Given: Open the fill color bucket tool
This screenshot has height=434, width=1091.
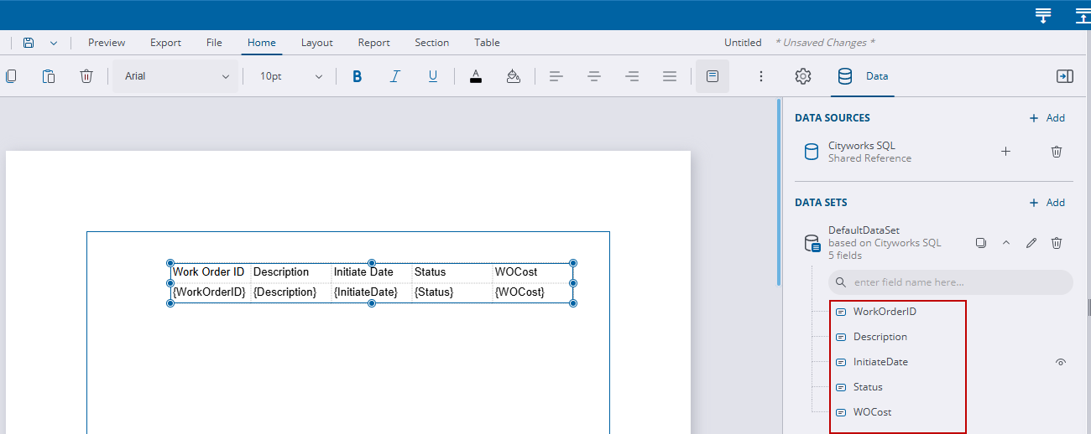Looking at the screenshot, I should click(514, 76).
